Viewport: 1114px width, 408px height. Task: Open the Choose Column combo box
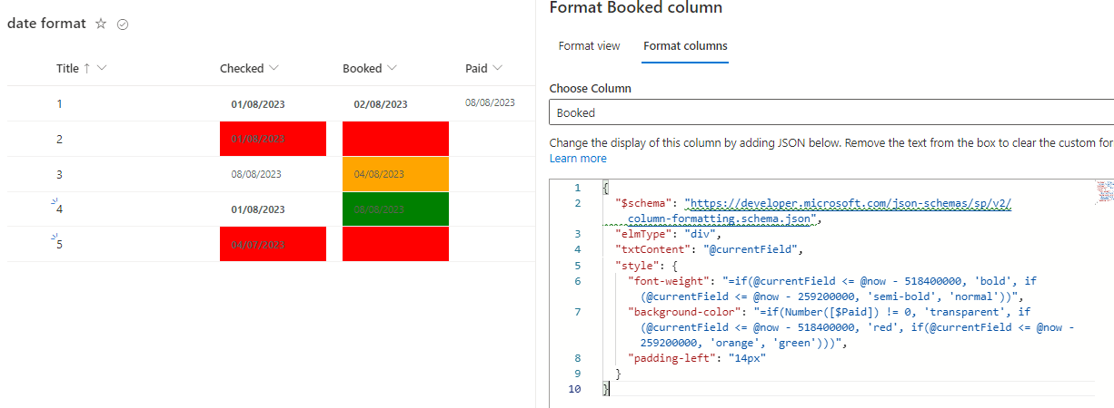(831, 112)
